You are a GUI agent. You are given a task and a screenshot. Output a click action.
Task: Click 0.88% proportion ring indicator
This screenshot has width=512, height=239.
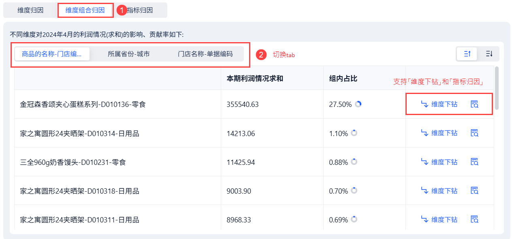point(354,162)
